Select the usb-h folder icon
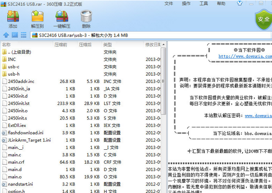272x193 pixels. point(4,74)
